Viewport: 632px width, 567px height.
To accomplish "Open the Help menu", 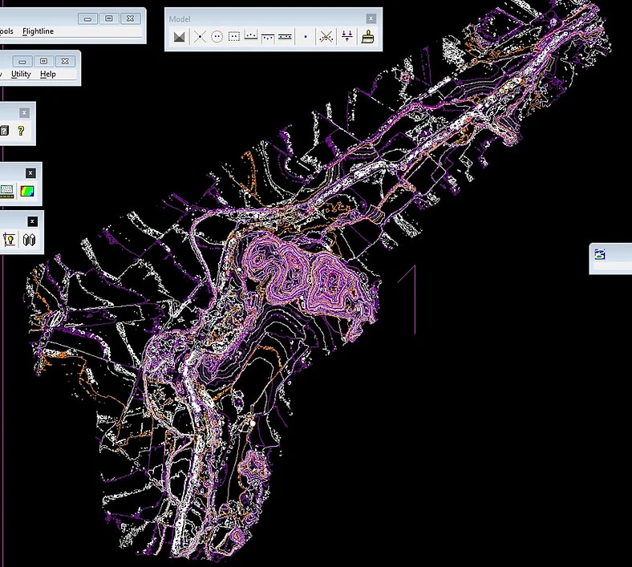I will (48, 74).
